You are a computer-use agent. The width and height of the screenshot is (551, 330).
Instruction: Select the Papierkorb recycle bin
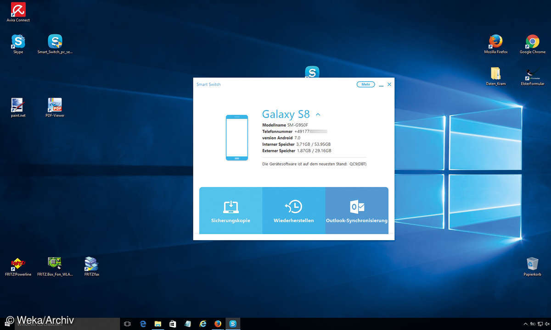(533, 267)
